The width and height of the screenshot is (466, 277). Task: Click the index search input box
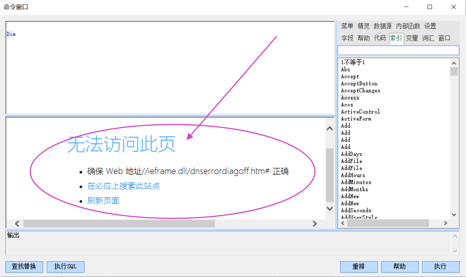tap(398, 50)
